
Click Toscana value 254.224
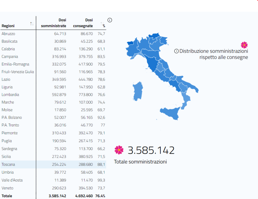tap(59, 165)
